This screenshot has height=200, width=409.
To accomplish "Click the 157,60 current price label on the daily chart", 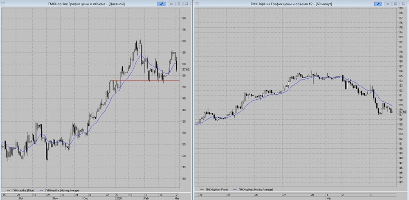I will (185, 70).
